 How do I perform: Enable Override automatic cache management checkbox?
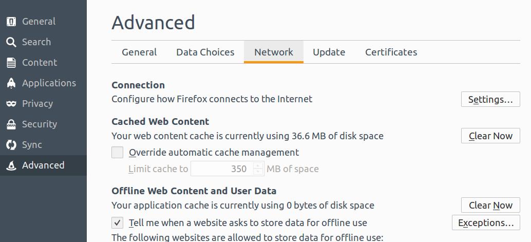click(117, 153)
